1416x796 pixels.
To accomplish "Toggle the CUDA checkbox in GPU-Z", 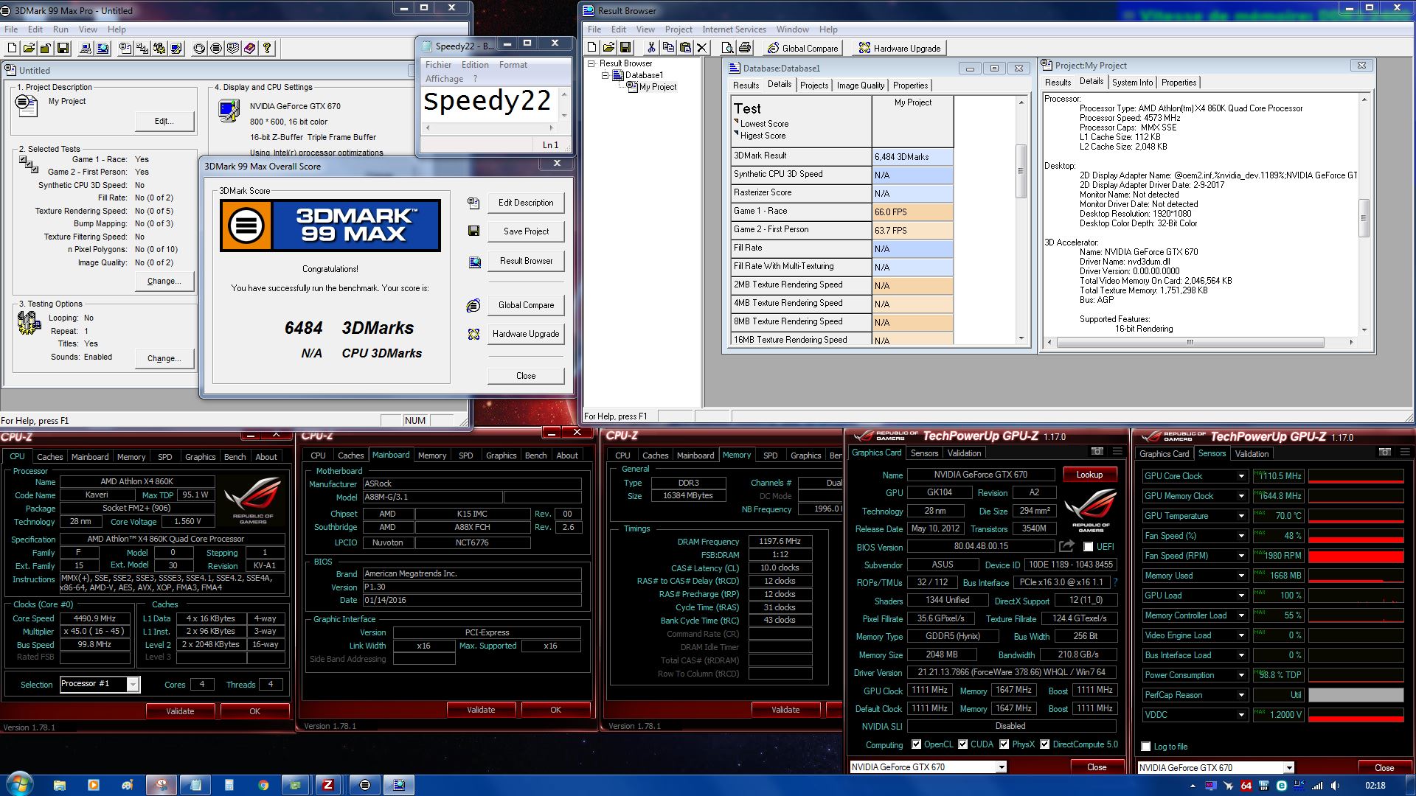I will (x=962, y=744).
